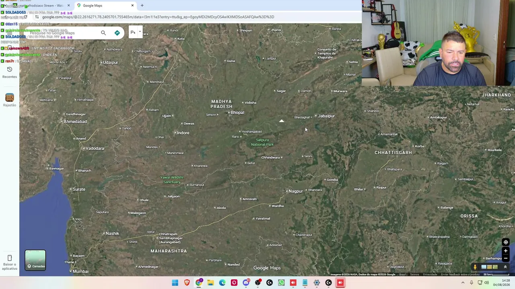Open the Brasil link in map footer

402,275
